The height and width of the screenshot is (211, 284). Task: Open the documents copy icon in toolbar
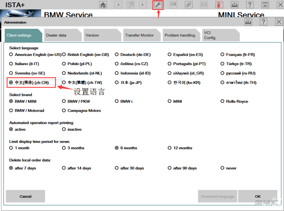tap(130, 5)
